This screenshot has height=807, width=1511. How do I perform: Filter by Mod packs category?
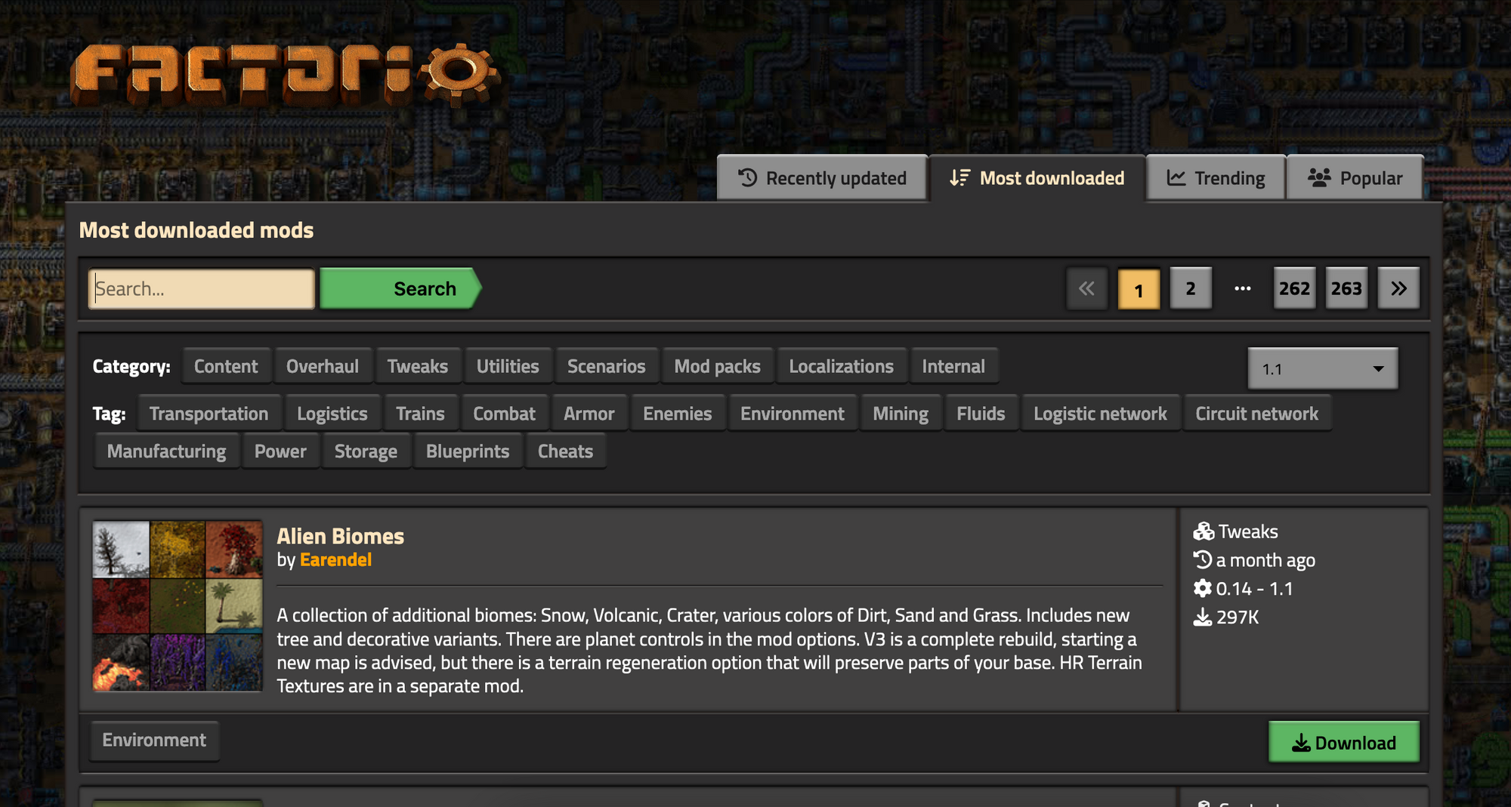(718, 366)
